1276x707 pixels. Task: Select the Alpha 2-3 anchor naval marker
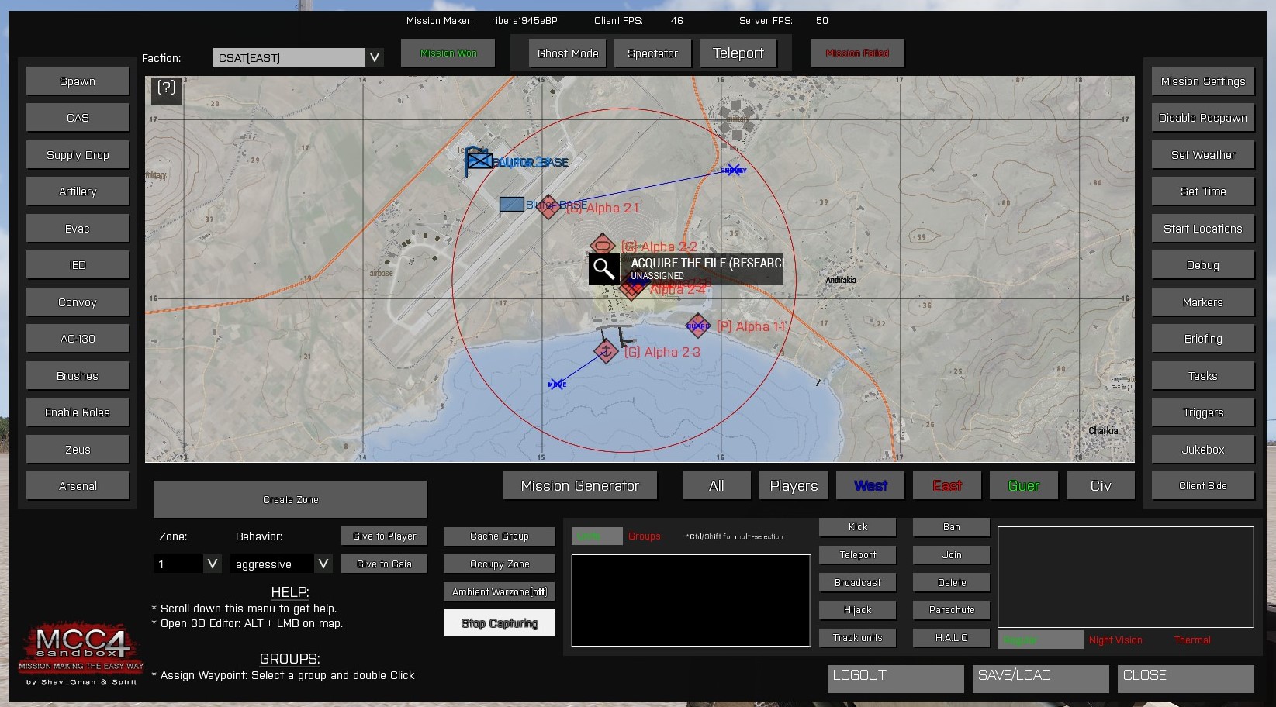point(606,351)
